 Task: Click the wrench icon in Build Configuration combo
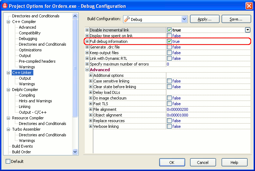coord(127,19)
